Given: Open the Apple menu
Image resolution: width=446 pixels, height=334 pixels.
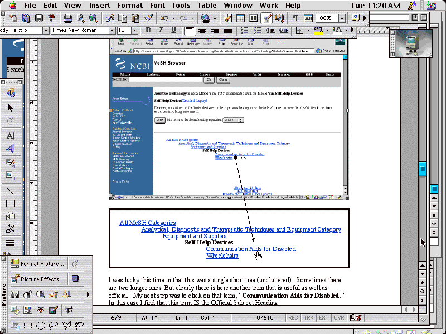Looking at the screenshot, I should pos(12,5).
